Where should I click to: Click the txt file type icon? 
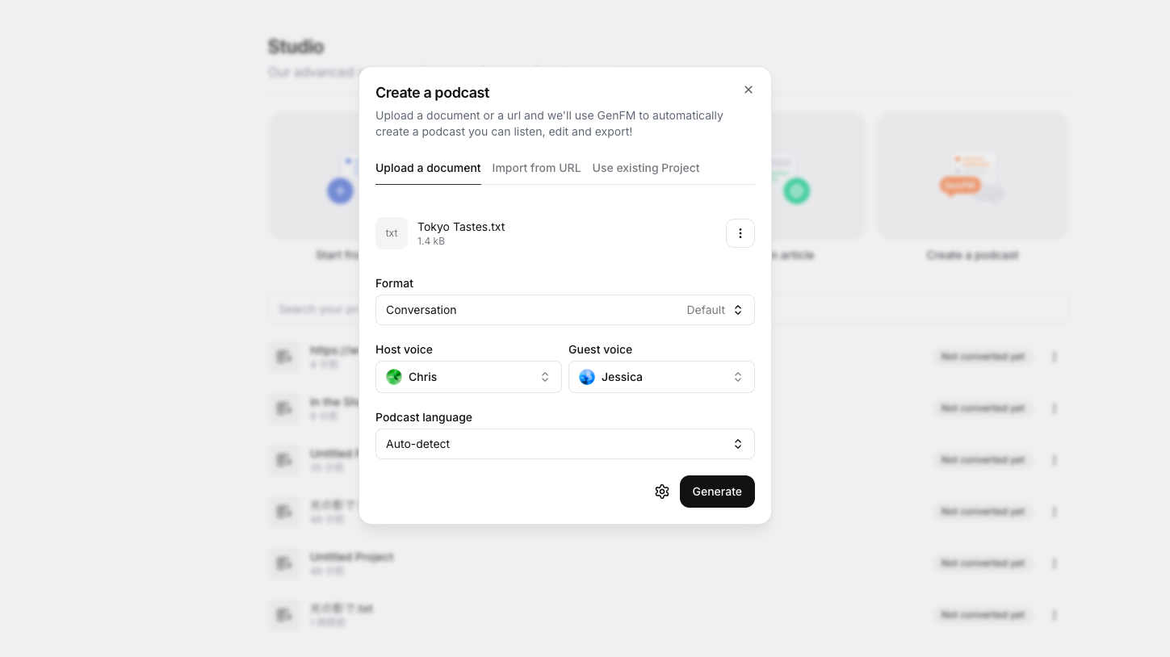click(392, 233)
